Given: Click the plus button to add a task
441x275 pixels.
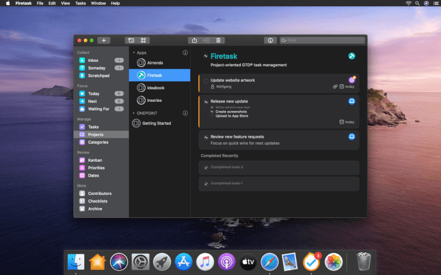Looking at the screenshot, I should pos(104,41).
